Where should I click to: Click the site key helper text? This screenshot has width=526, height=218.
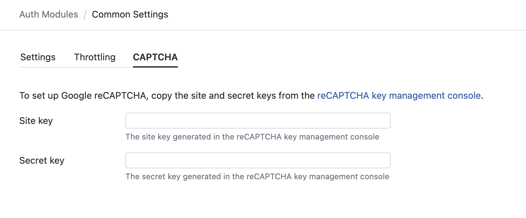coord(252,136)
